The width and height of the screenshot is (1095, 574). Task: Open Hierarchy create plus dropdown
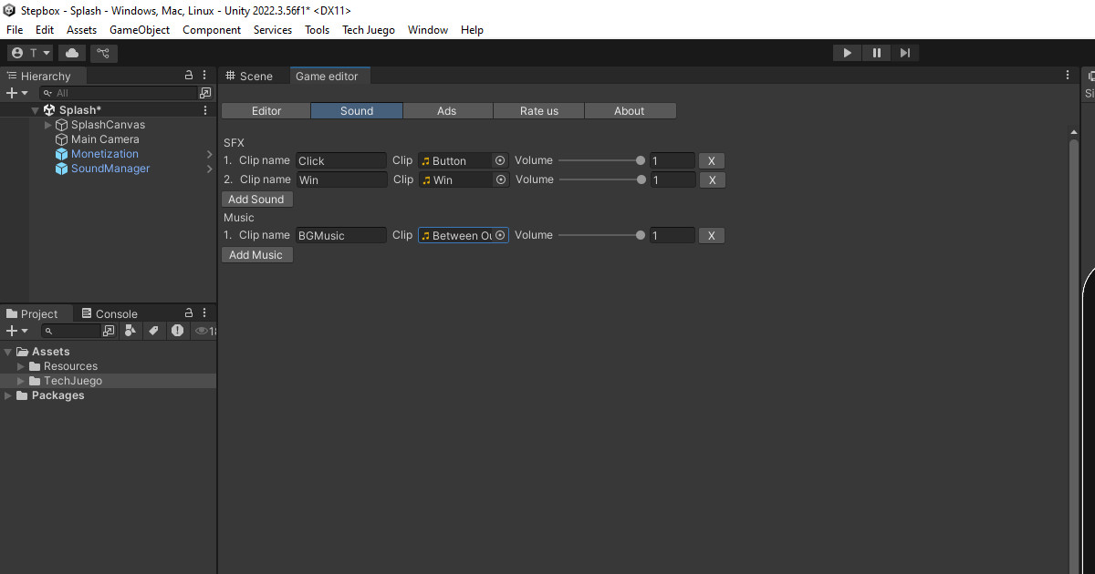coord(17,93)
